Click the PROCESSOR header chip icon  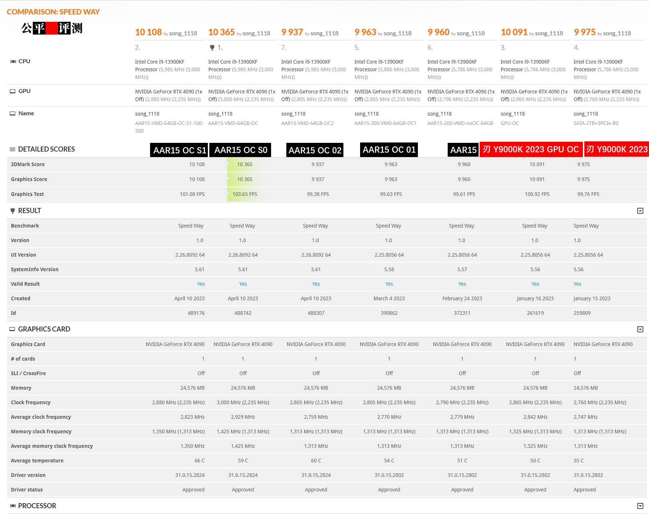[13, 506]
